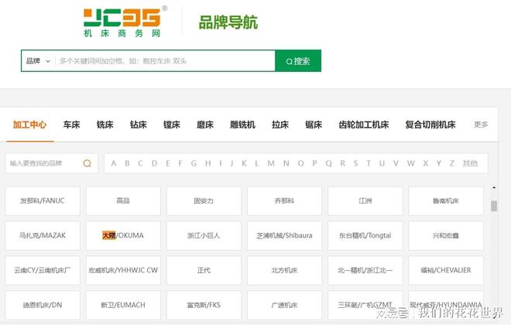Image resolution: width=511 pixels, height=325 pixels.
Task: Open the 芝浦机械/Shibaura brand card
Action: [x=284, y=236]
